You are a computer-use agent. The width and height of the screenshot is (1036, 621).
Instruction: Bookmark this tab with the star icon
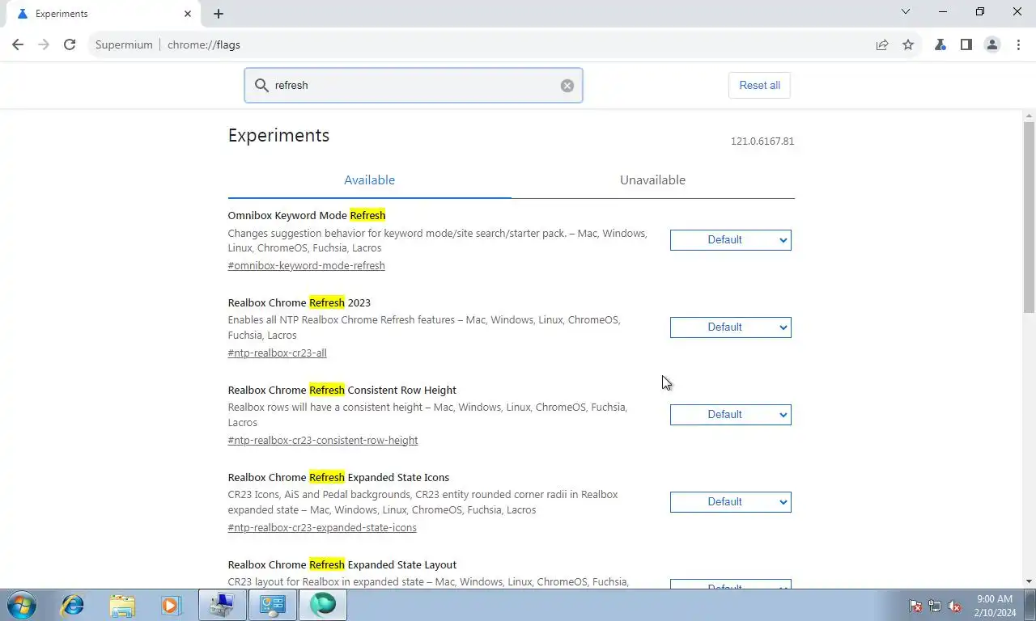[x=908, y=45]
